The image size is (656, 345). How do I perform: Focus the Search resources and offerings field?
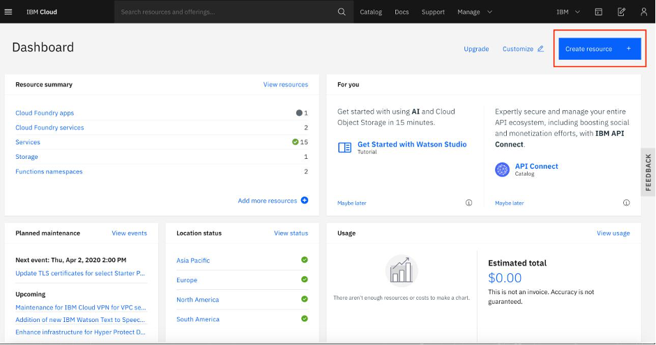click(x=226, y=12)
